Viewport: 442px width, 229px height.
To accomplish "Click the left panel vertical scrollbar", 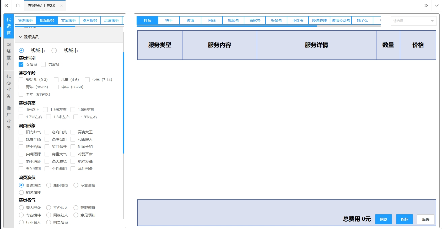I will [123, 102].
